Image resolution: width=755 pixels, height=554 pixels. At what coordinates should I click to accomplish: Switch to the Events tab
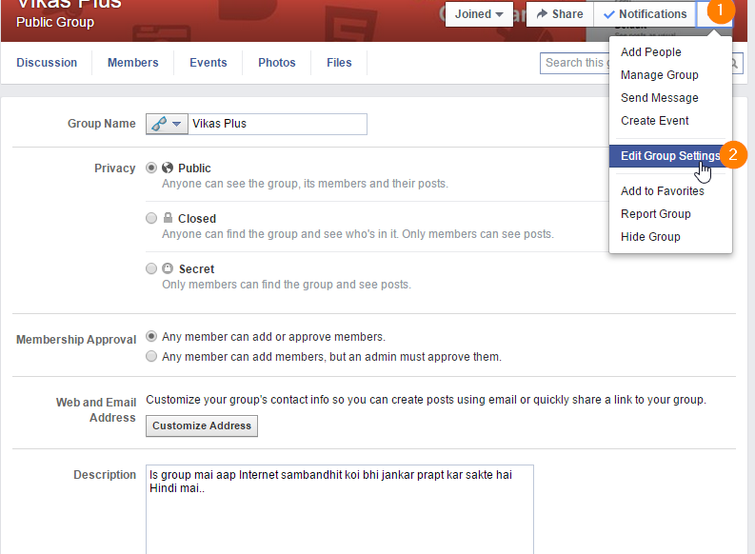coord(208,63)
